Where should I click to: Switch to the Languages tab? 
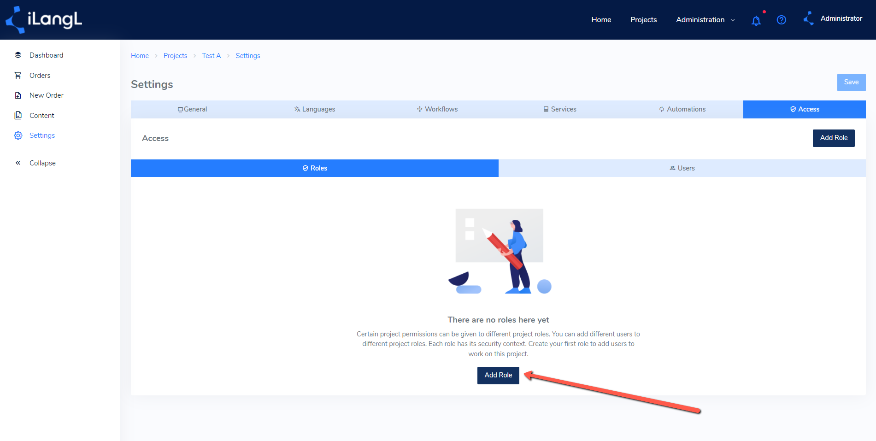(315, 109)
